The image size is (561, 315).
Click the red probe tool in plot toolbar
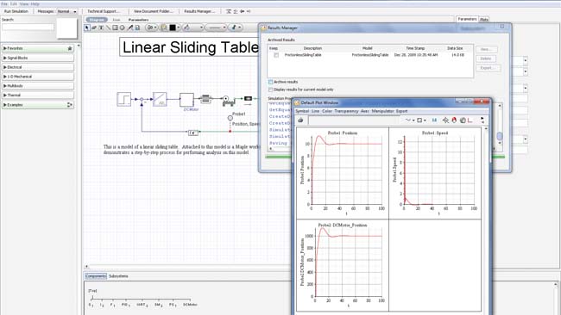(454, 120)
